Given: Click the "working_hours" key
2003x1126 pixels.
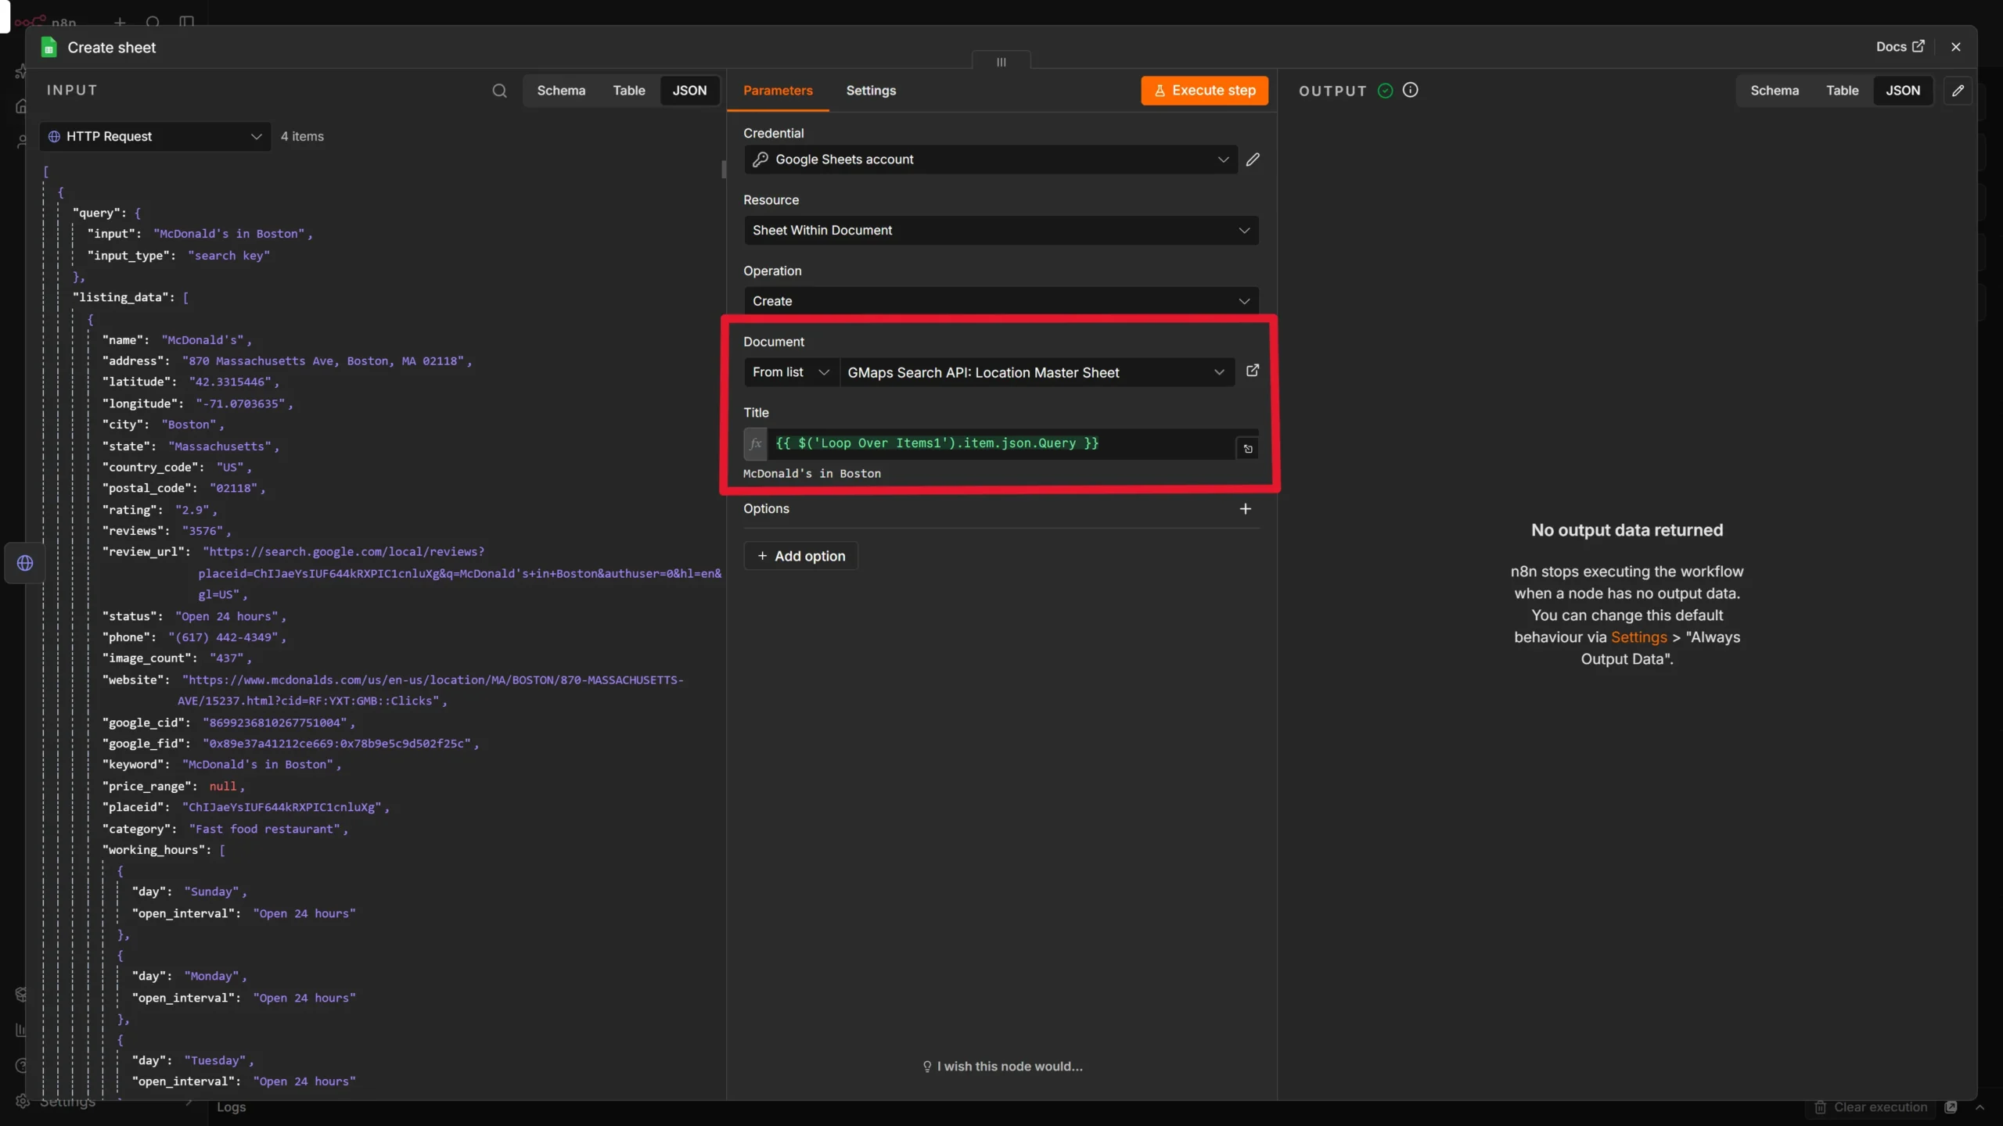Looking at the screenshot, I should 156,850.
